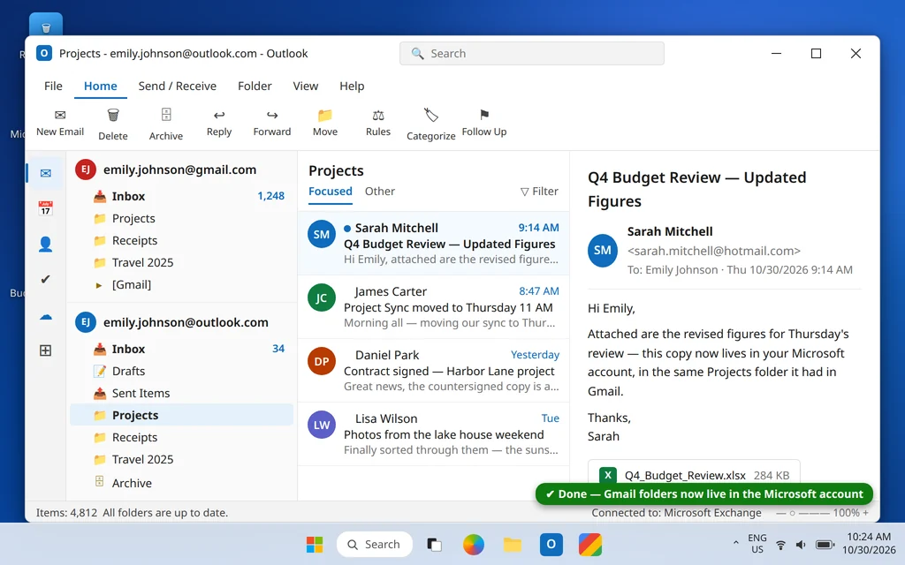Click the Delete trash icon

[x=113, y=115]
